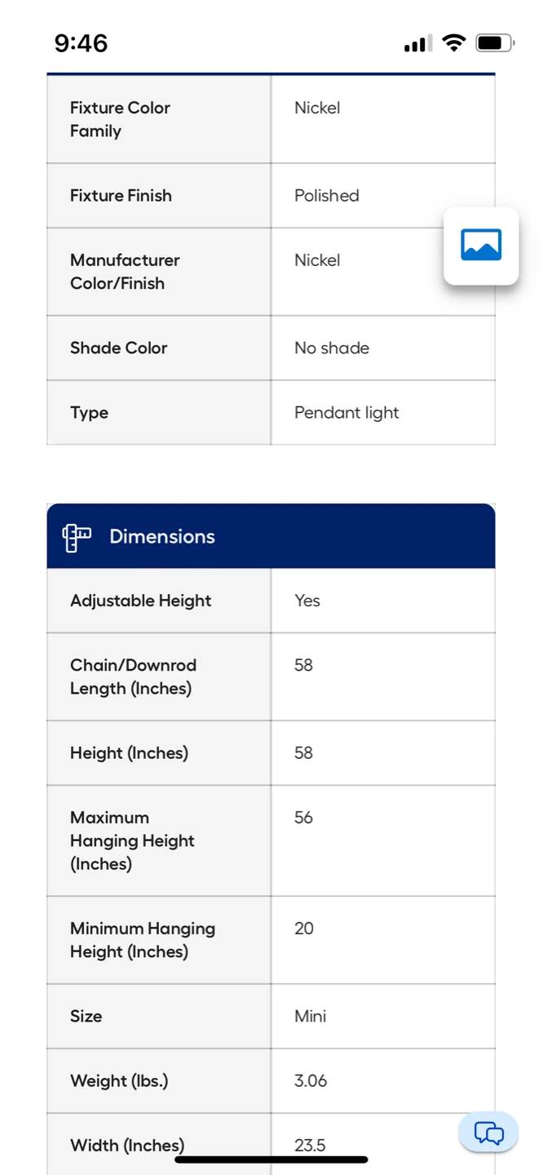Tap the Wi-Fi status icon
Viewport: 543px width, 1175px height.
(453, 42)
